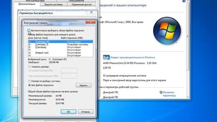Click the 'Исходный размер (МБ)' input field
Screen dimensions: 217x122
tap(69, 70)
